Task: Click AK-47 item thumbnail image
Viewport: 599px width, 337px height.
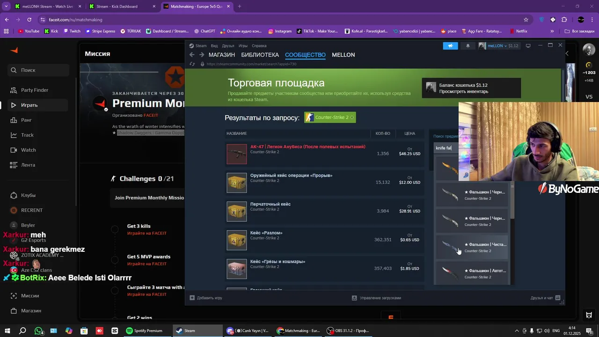Action: (237, 154)
